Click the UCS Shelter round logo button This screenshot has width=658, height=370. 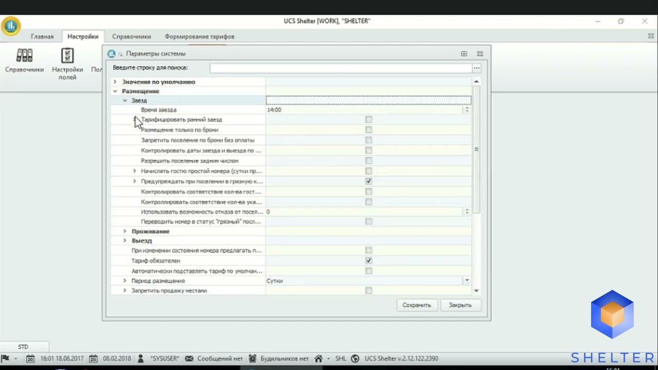10,25
